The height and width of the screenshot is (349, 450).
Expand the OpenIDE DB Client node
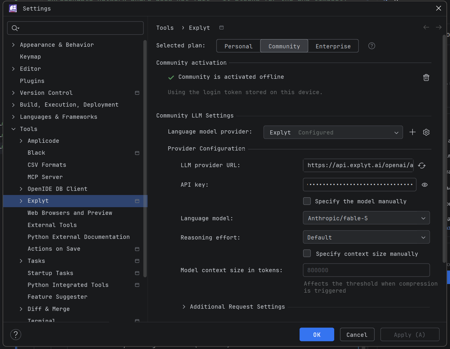21,189
